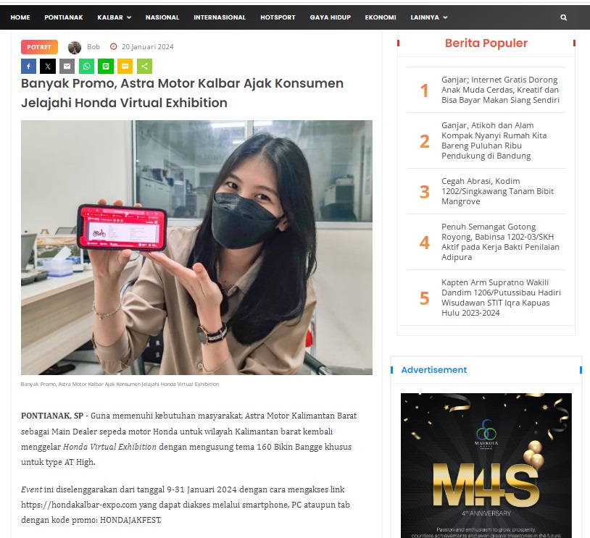Screen dimensions: 590x538
Task: Open PONTIANAK menu item
Action: click(64, 17)
